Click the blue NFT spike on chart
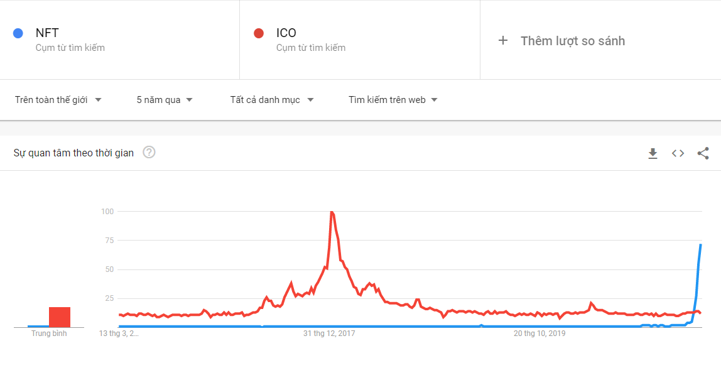721x380 pixels. point(700,246)
